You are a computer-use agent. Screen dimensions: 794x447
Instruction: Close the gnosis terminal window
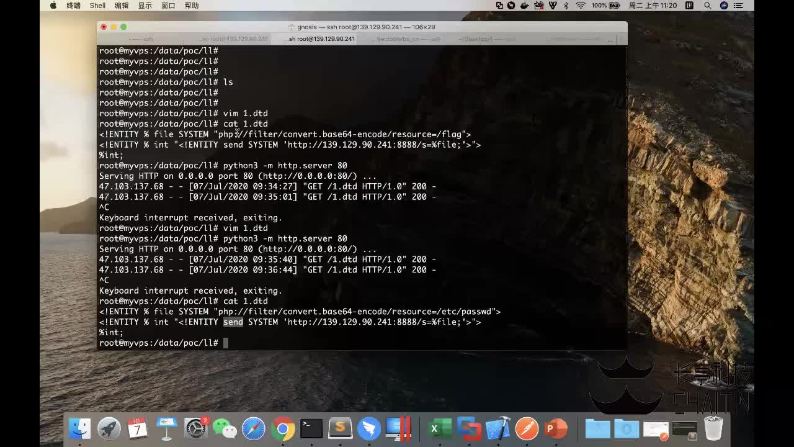[x=104, y=27]
